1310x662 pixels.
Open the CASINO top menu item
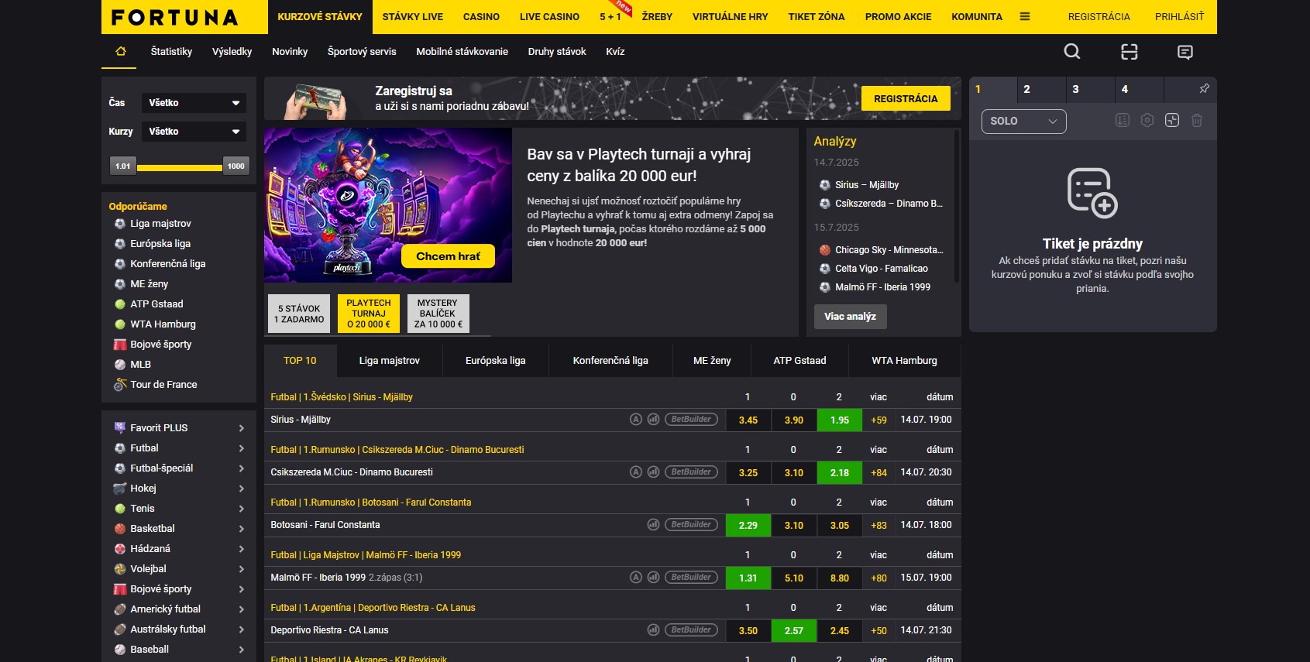click(x=481, y=17)
